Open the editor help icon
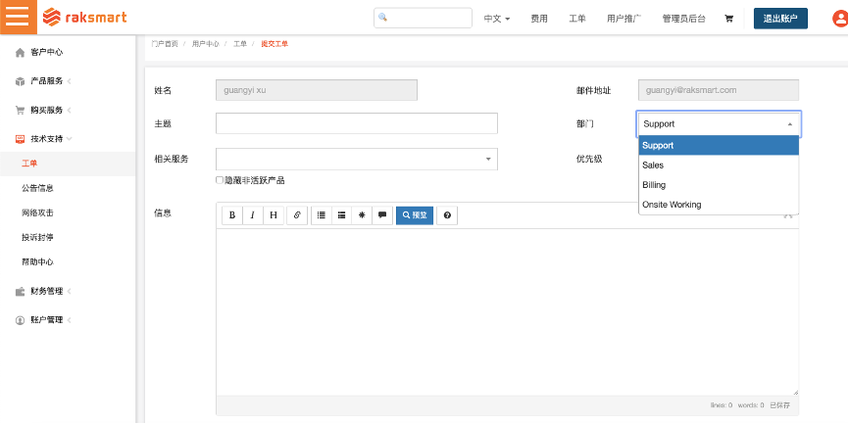The height and width of the screenshot is (424, 849). point(447,215)
